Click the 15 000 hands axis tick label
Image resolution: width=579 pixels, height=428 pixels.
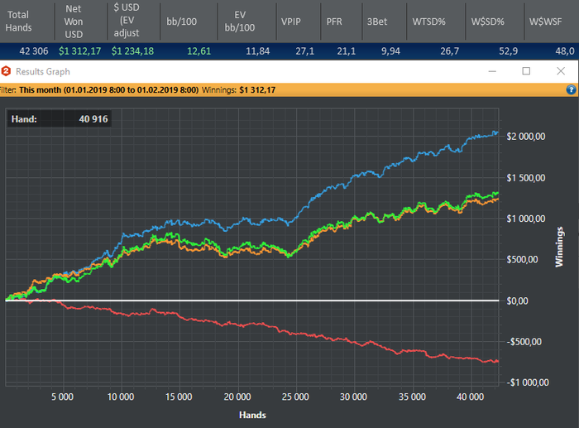click(179, 397)
